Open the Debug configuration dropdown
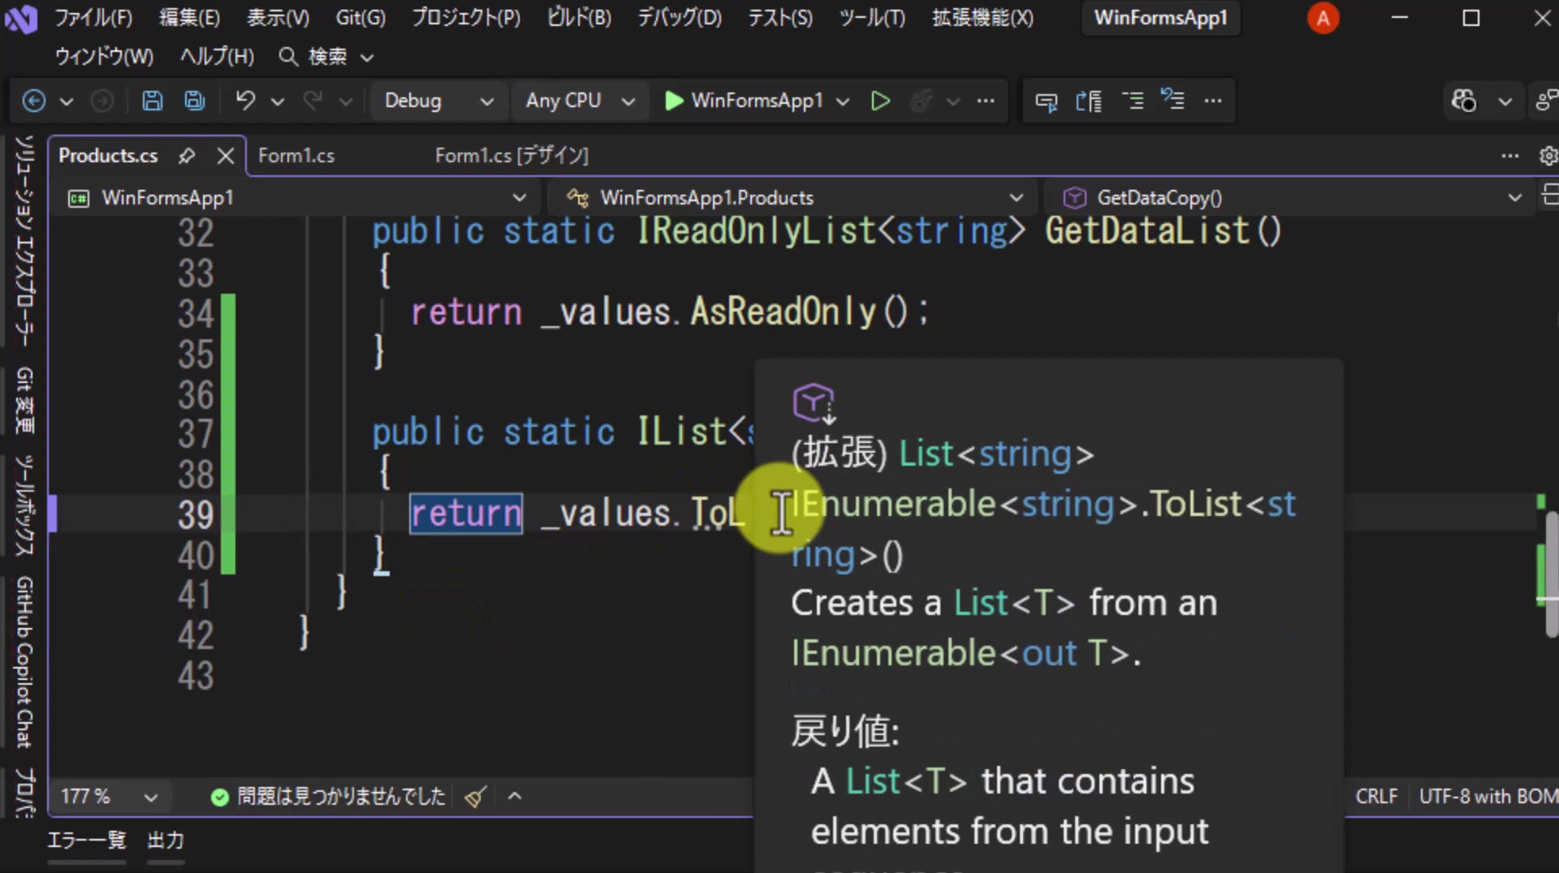 pyautogui.click(x=438, y=101)
